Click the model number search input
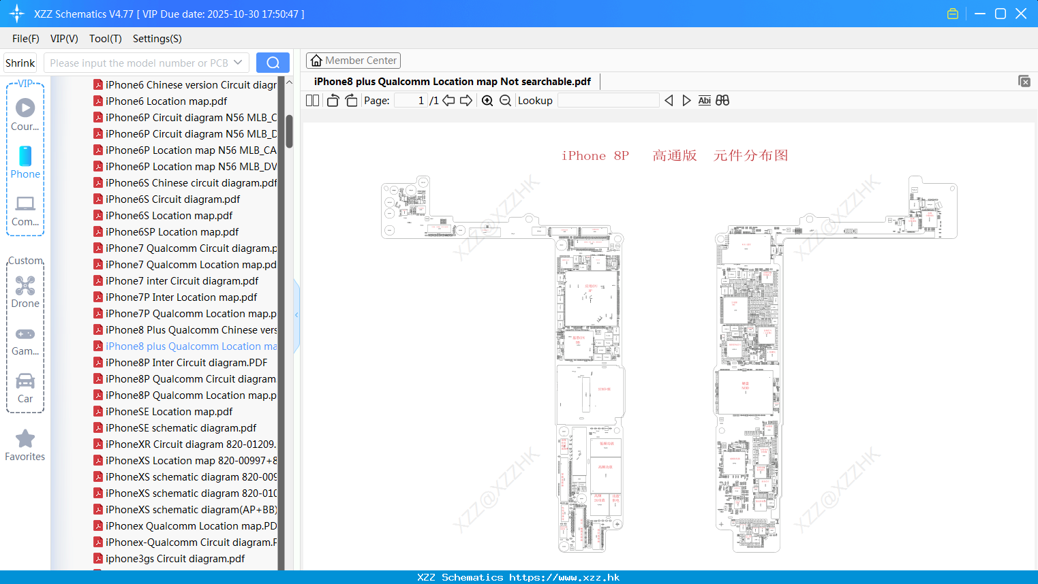1038x584 pixels. [138, 63]
